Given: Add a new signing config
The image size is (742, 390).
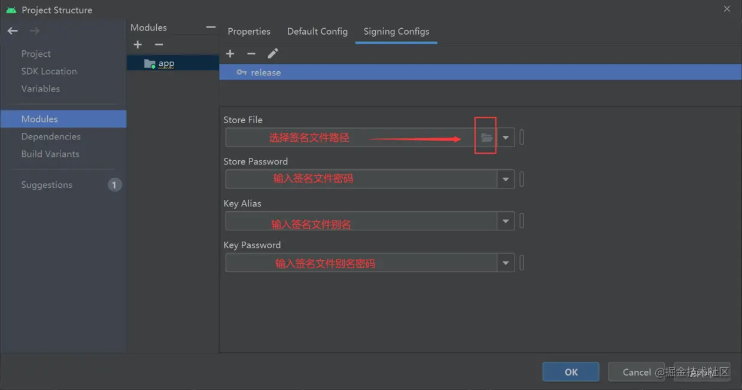Looking at the screenshot, I should [x=230, y=54].
